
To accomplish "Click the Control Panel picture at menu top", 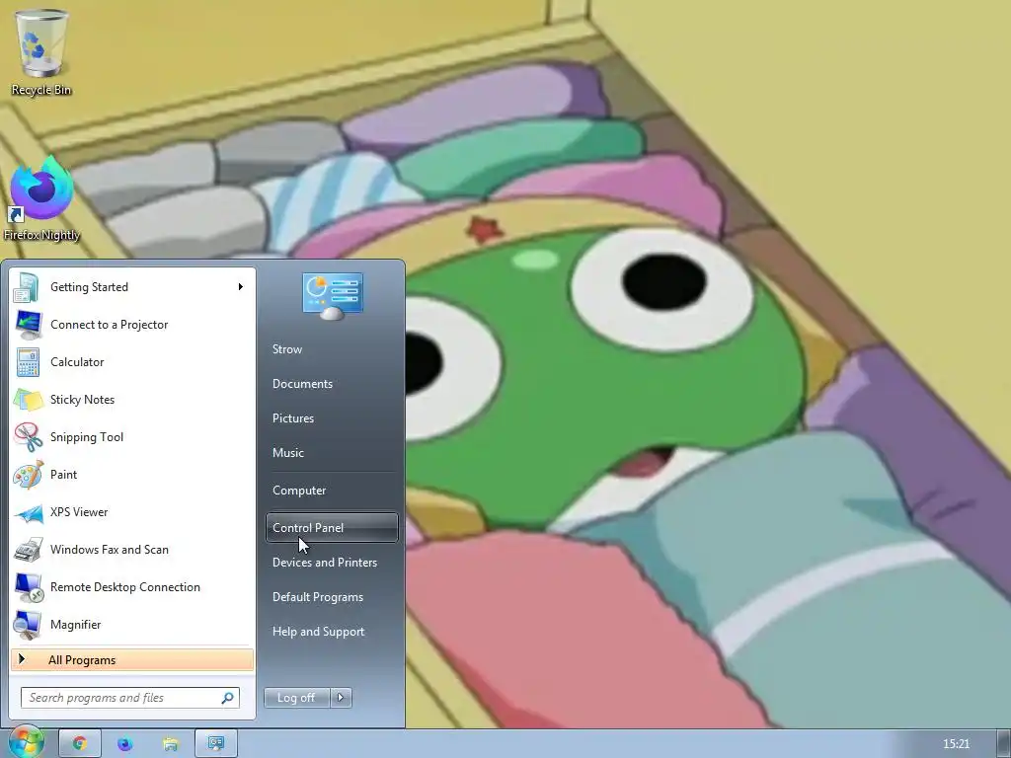I will click(333, 296).
